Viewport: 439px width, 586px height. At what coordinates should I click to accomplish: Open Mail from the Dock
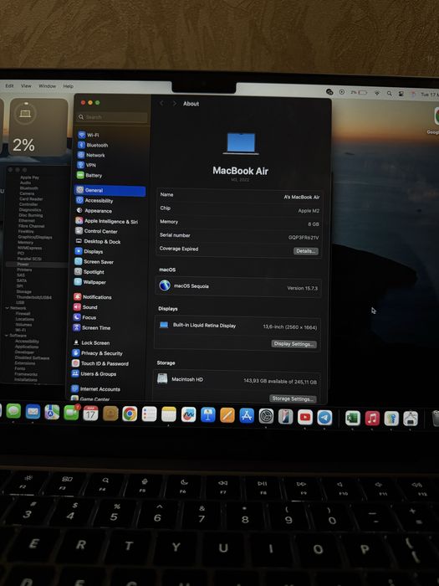tap(33, 412)
